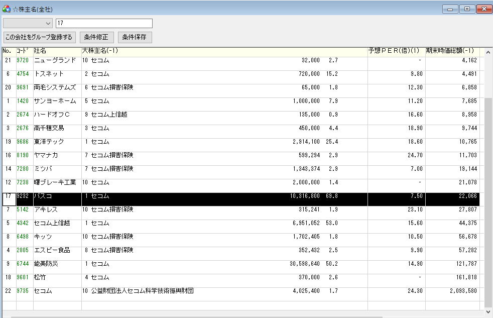Click the 条件保存 button
493x318 pixels.
click(x=135, y=37)
